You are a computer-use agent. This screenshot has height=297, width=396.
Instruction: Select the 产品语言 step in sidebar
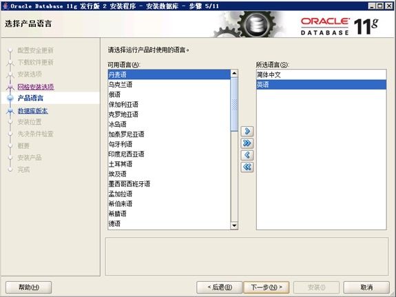30,98
